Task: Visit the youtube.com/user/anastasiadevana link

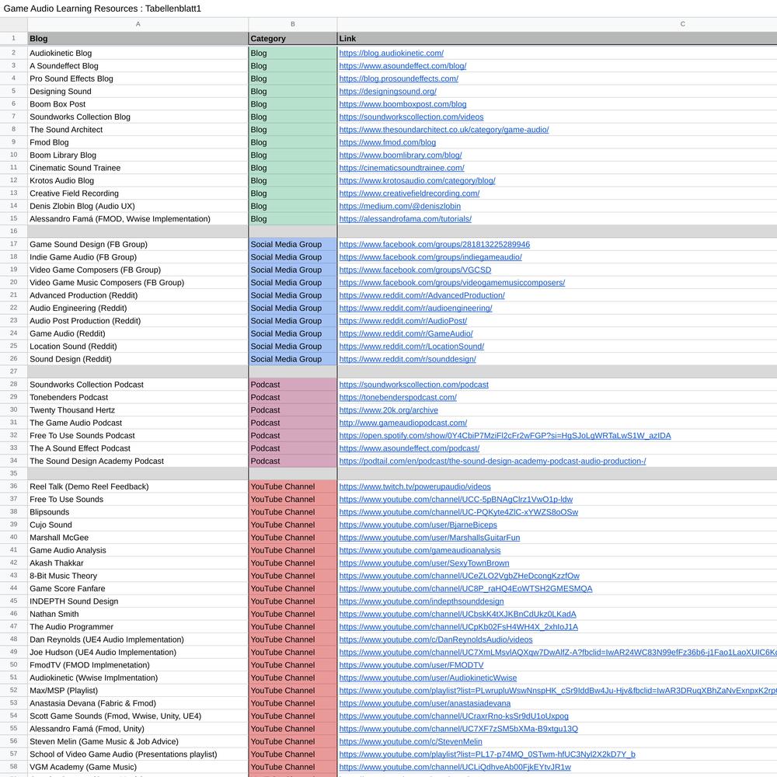Action: 425,703
